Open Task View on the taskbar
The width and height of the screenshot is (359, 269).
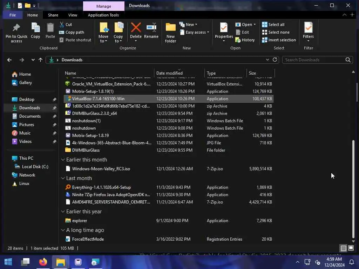(x=25, y=262)
